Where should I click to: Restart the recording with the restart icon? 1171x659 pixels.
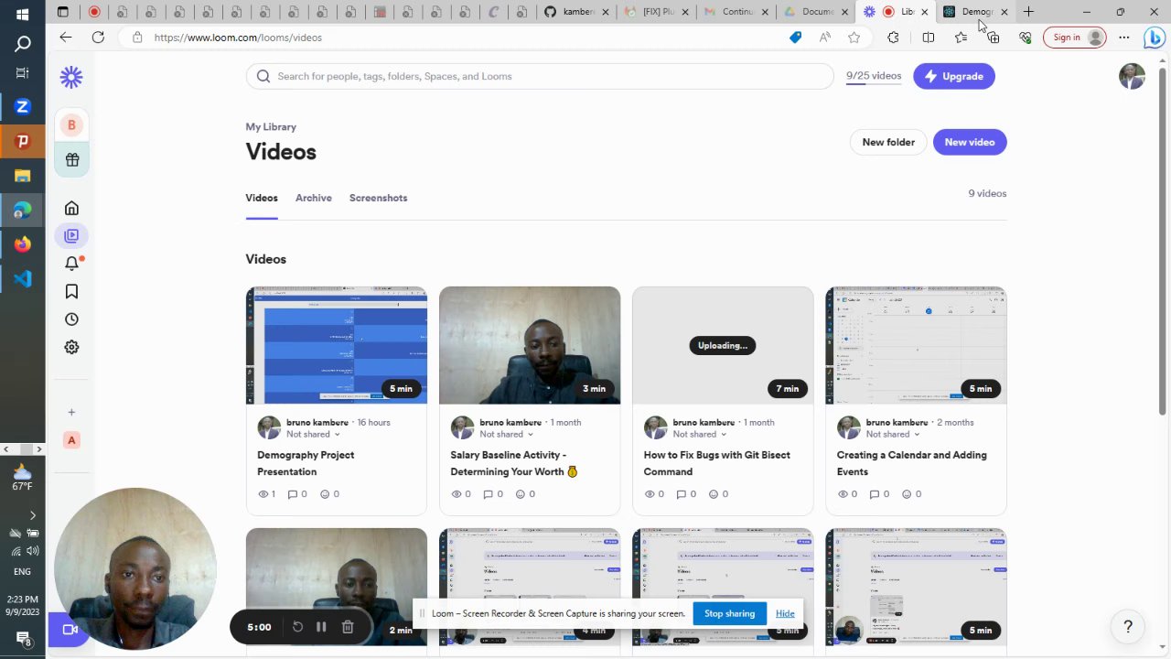(x=297, y=627)
